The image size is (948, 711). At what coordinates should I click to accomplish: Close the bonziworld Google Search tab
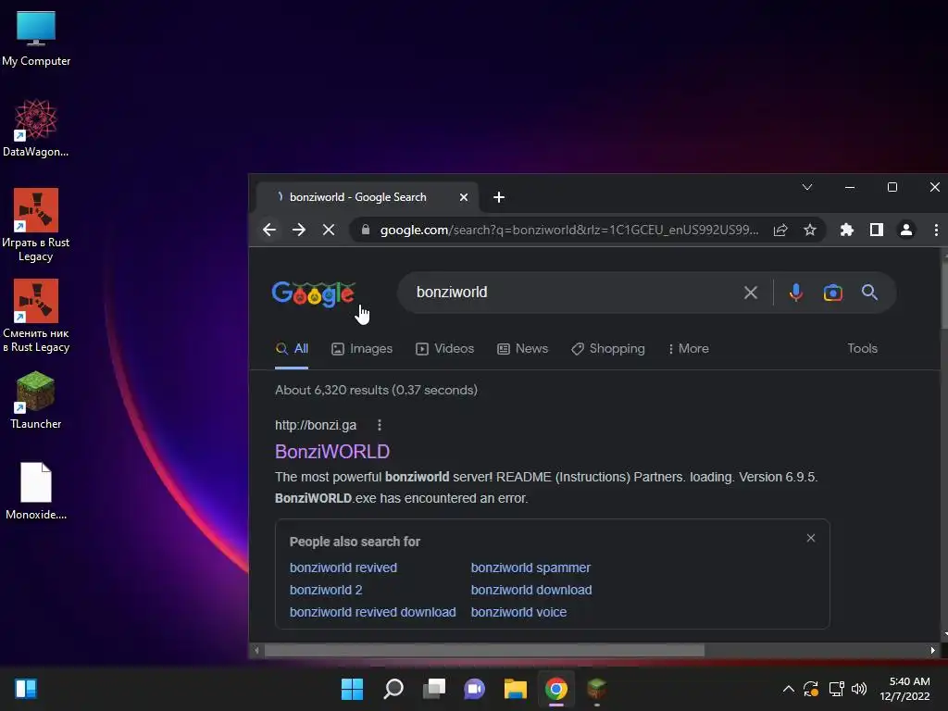464,197
